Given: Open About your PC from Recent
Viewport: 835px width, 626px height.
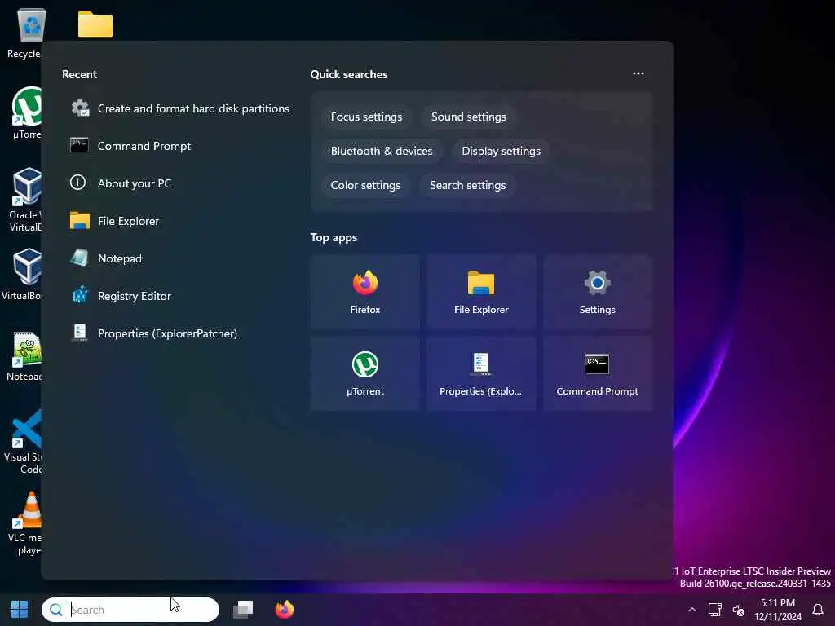Looking at the screenshot, I should tap(180, 183).
